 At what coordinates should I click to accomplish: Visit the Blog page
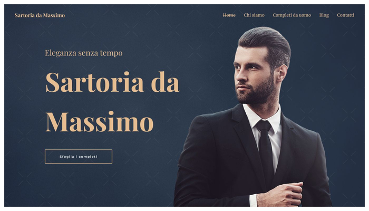click(324, 15)
